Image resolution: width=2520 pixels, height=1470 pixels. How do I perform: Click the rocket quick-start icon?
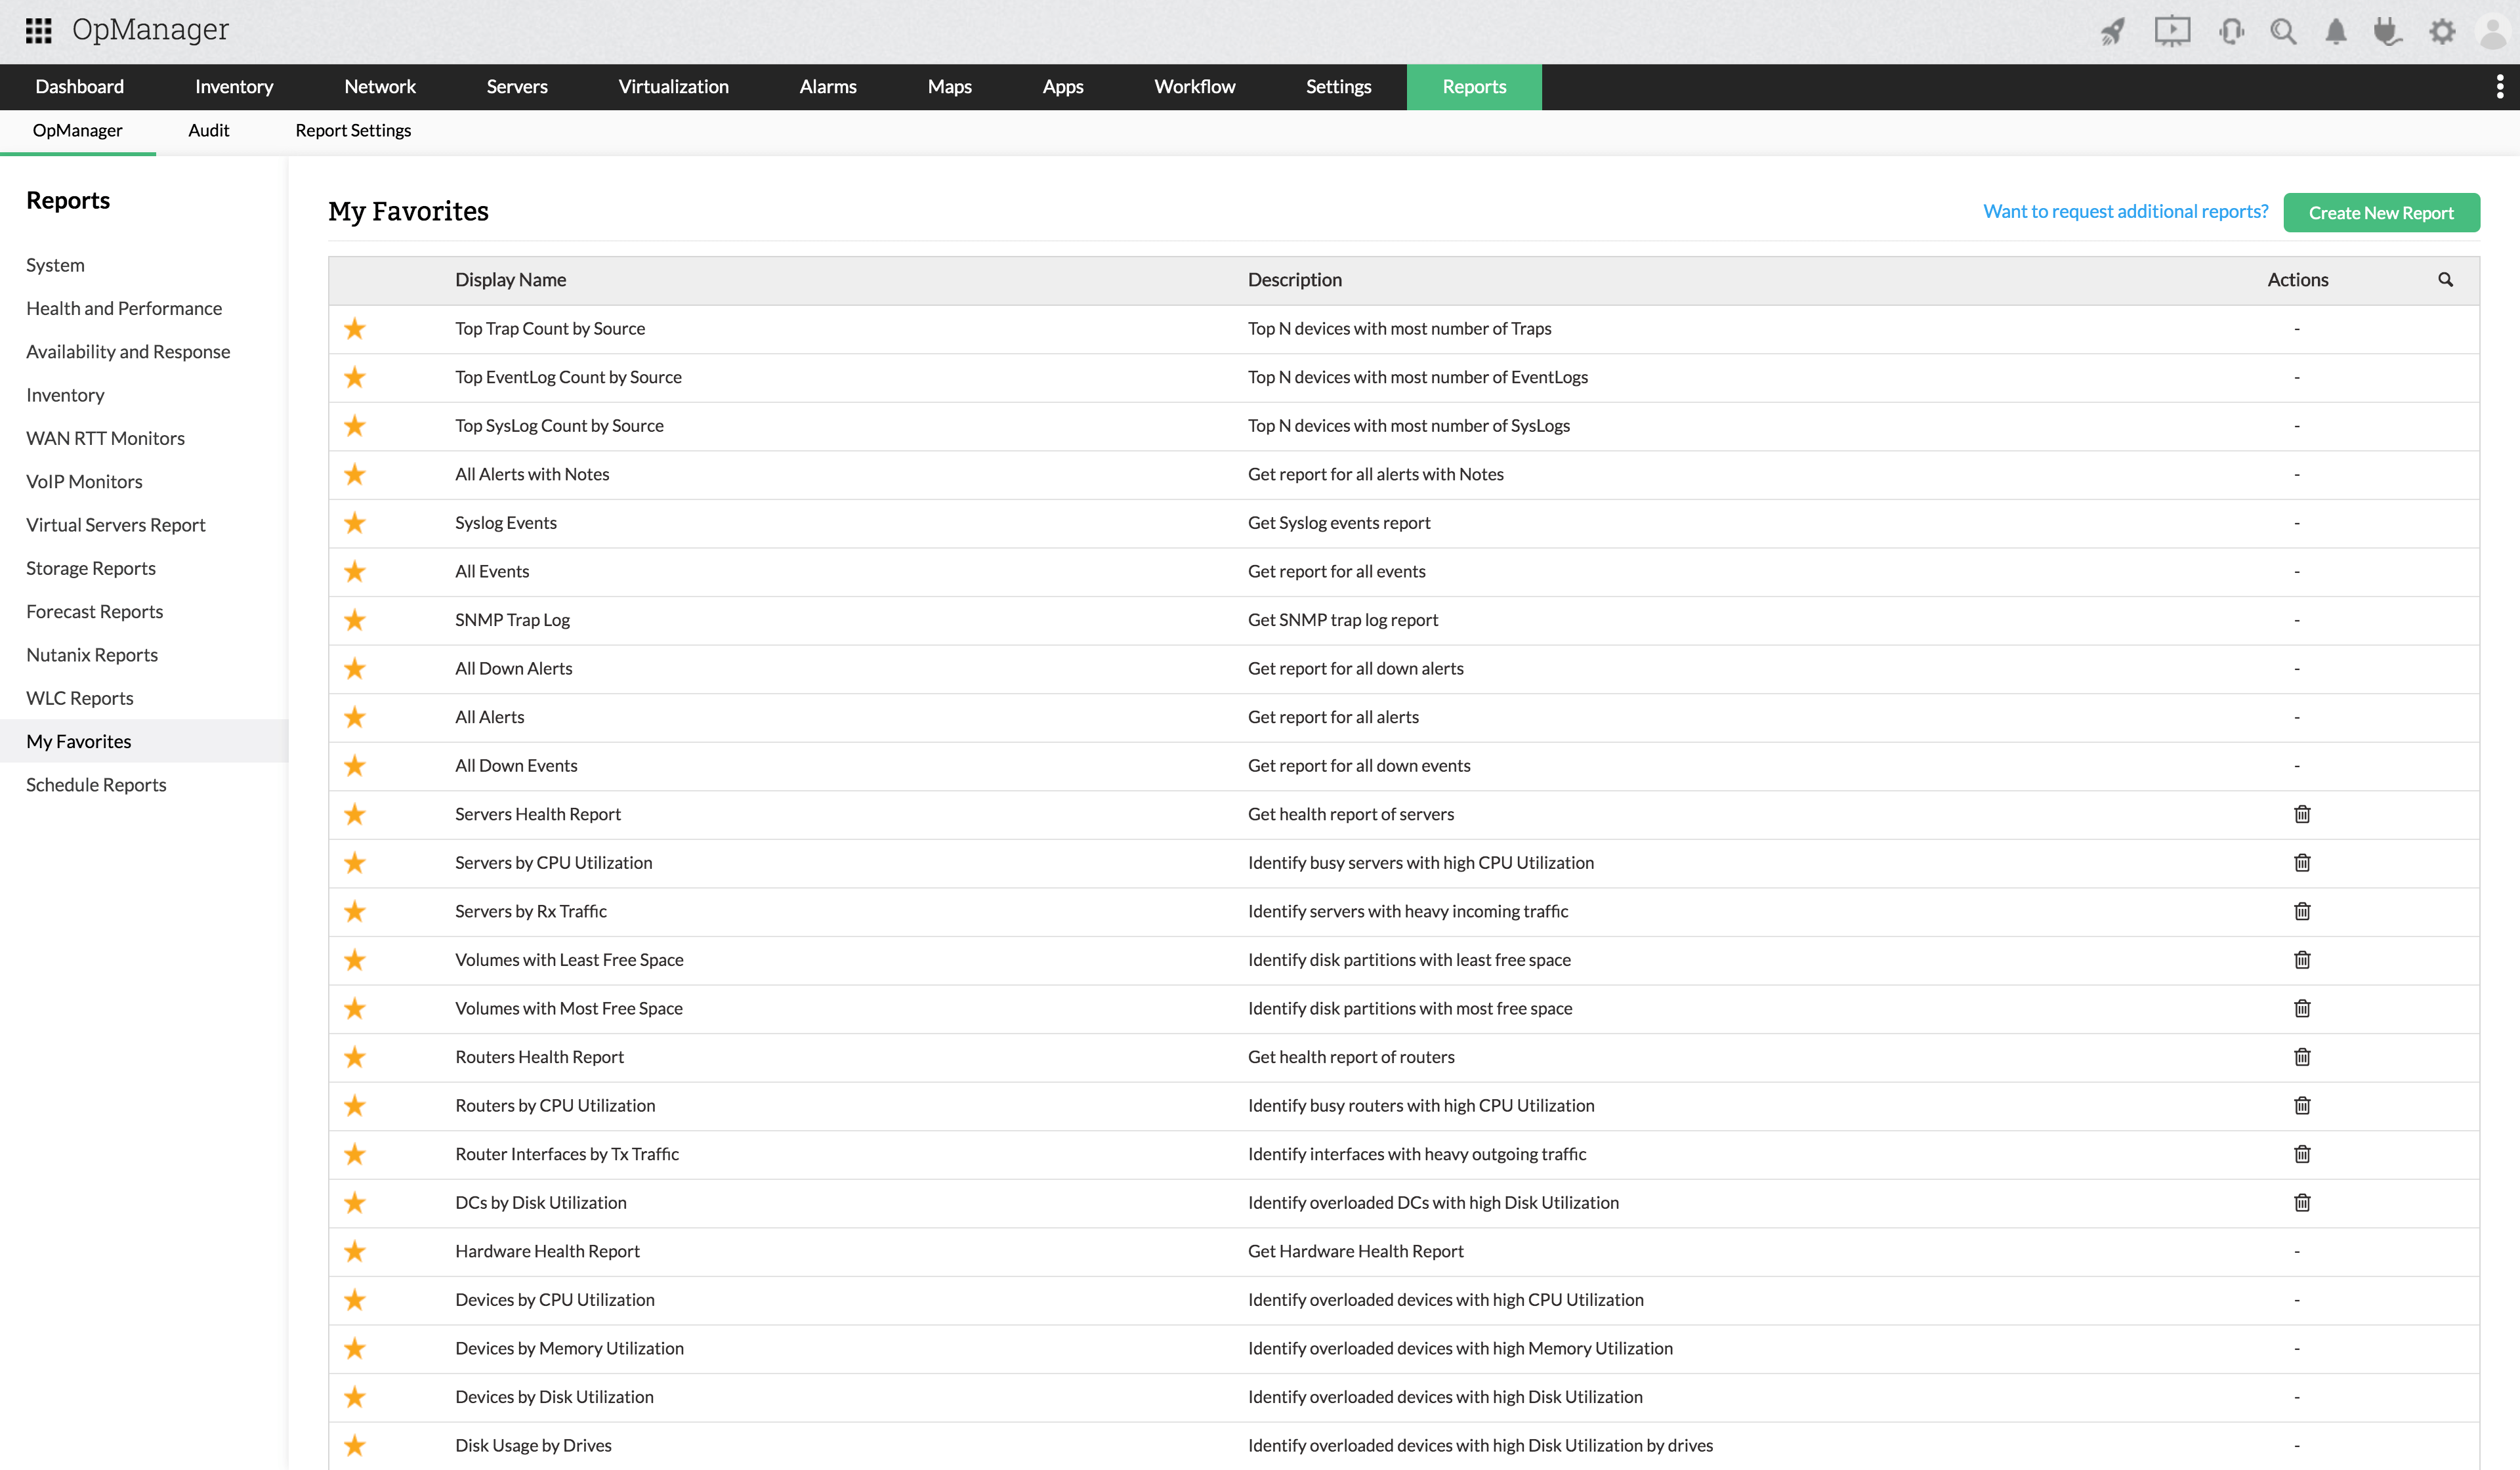(x=2112, y=31)
